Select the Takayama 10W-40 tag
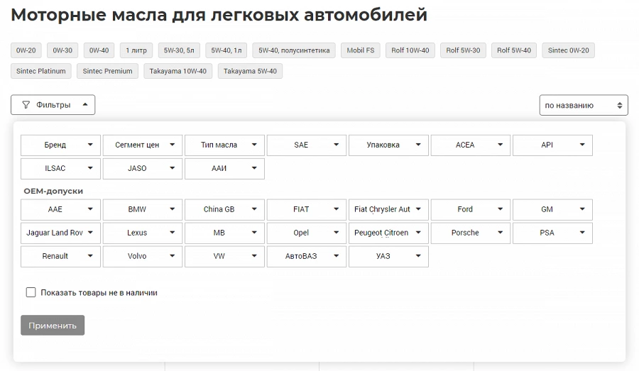 coord(177,71)
